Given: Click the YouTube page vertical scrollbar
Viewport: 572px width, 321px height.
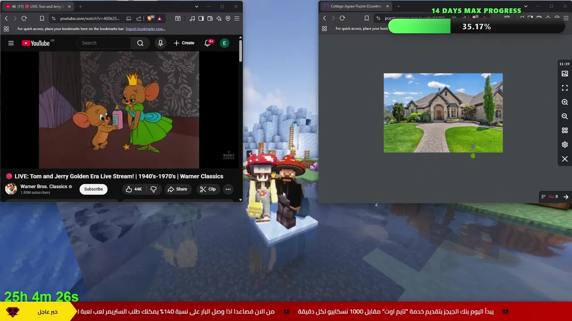Looking at the screenshot, I should pos(240,51).
